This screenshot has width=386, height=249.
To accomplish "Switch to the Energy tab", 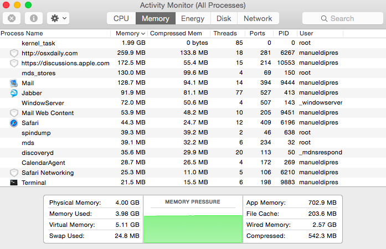I will click(x=193, y=18).
